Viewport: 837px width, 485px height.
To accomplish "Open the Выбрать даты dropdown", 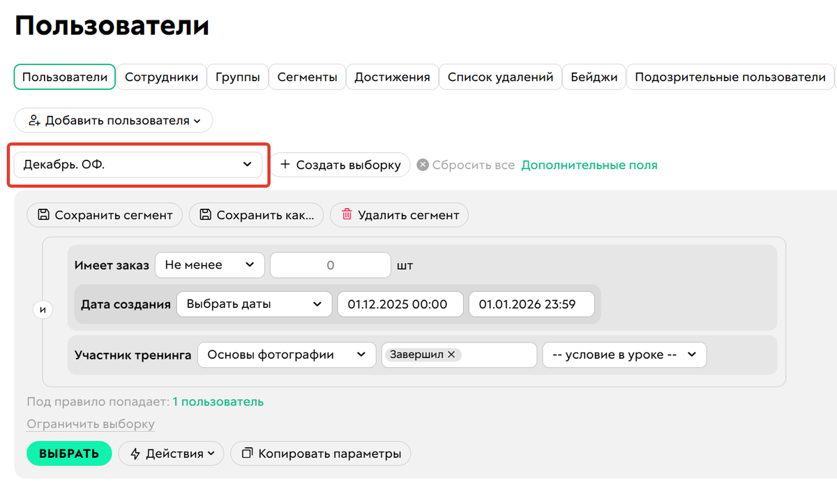I will [254, 304].
